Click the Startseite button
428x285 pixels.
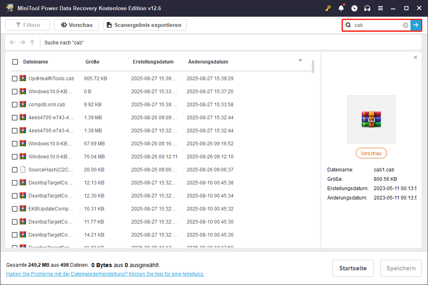click(353, 268)
